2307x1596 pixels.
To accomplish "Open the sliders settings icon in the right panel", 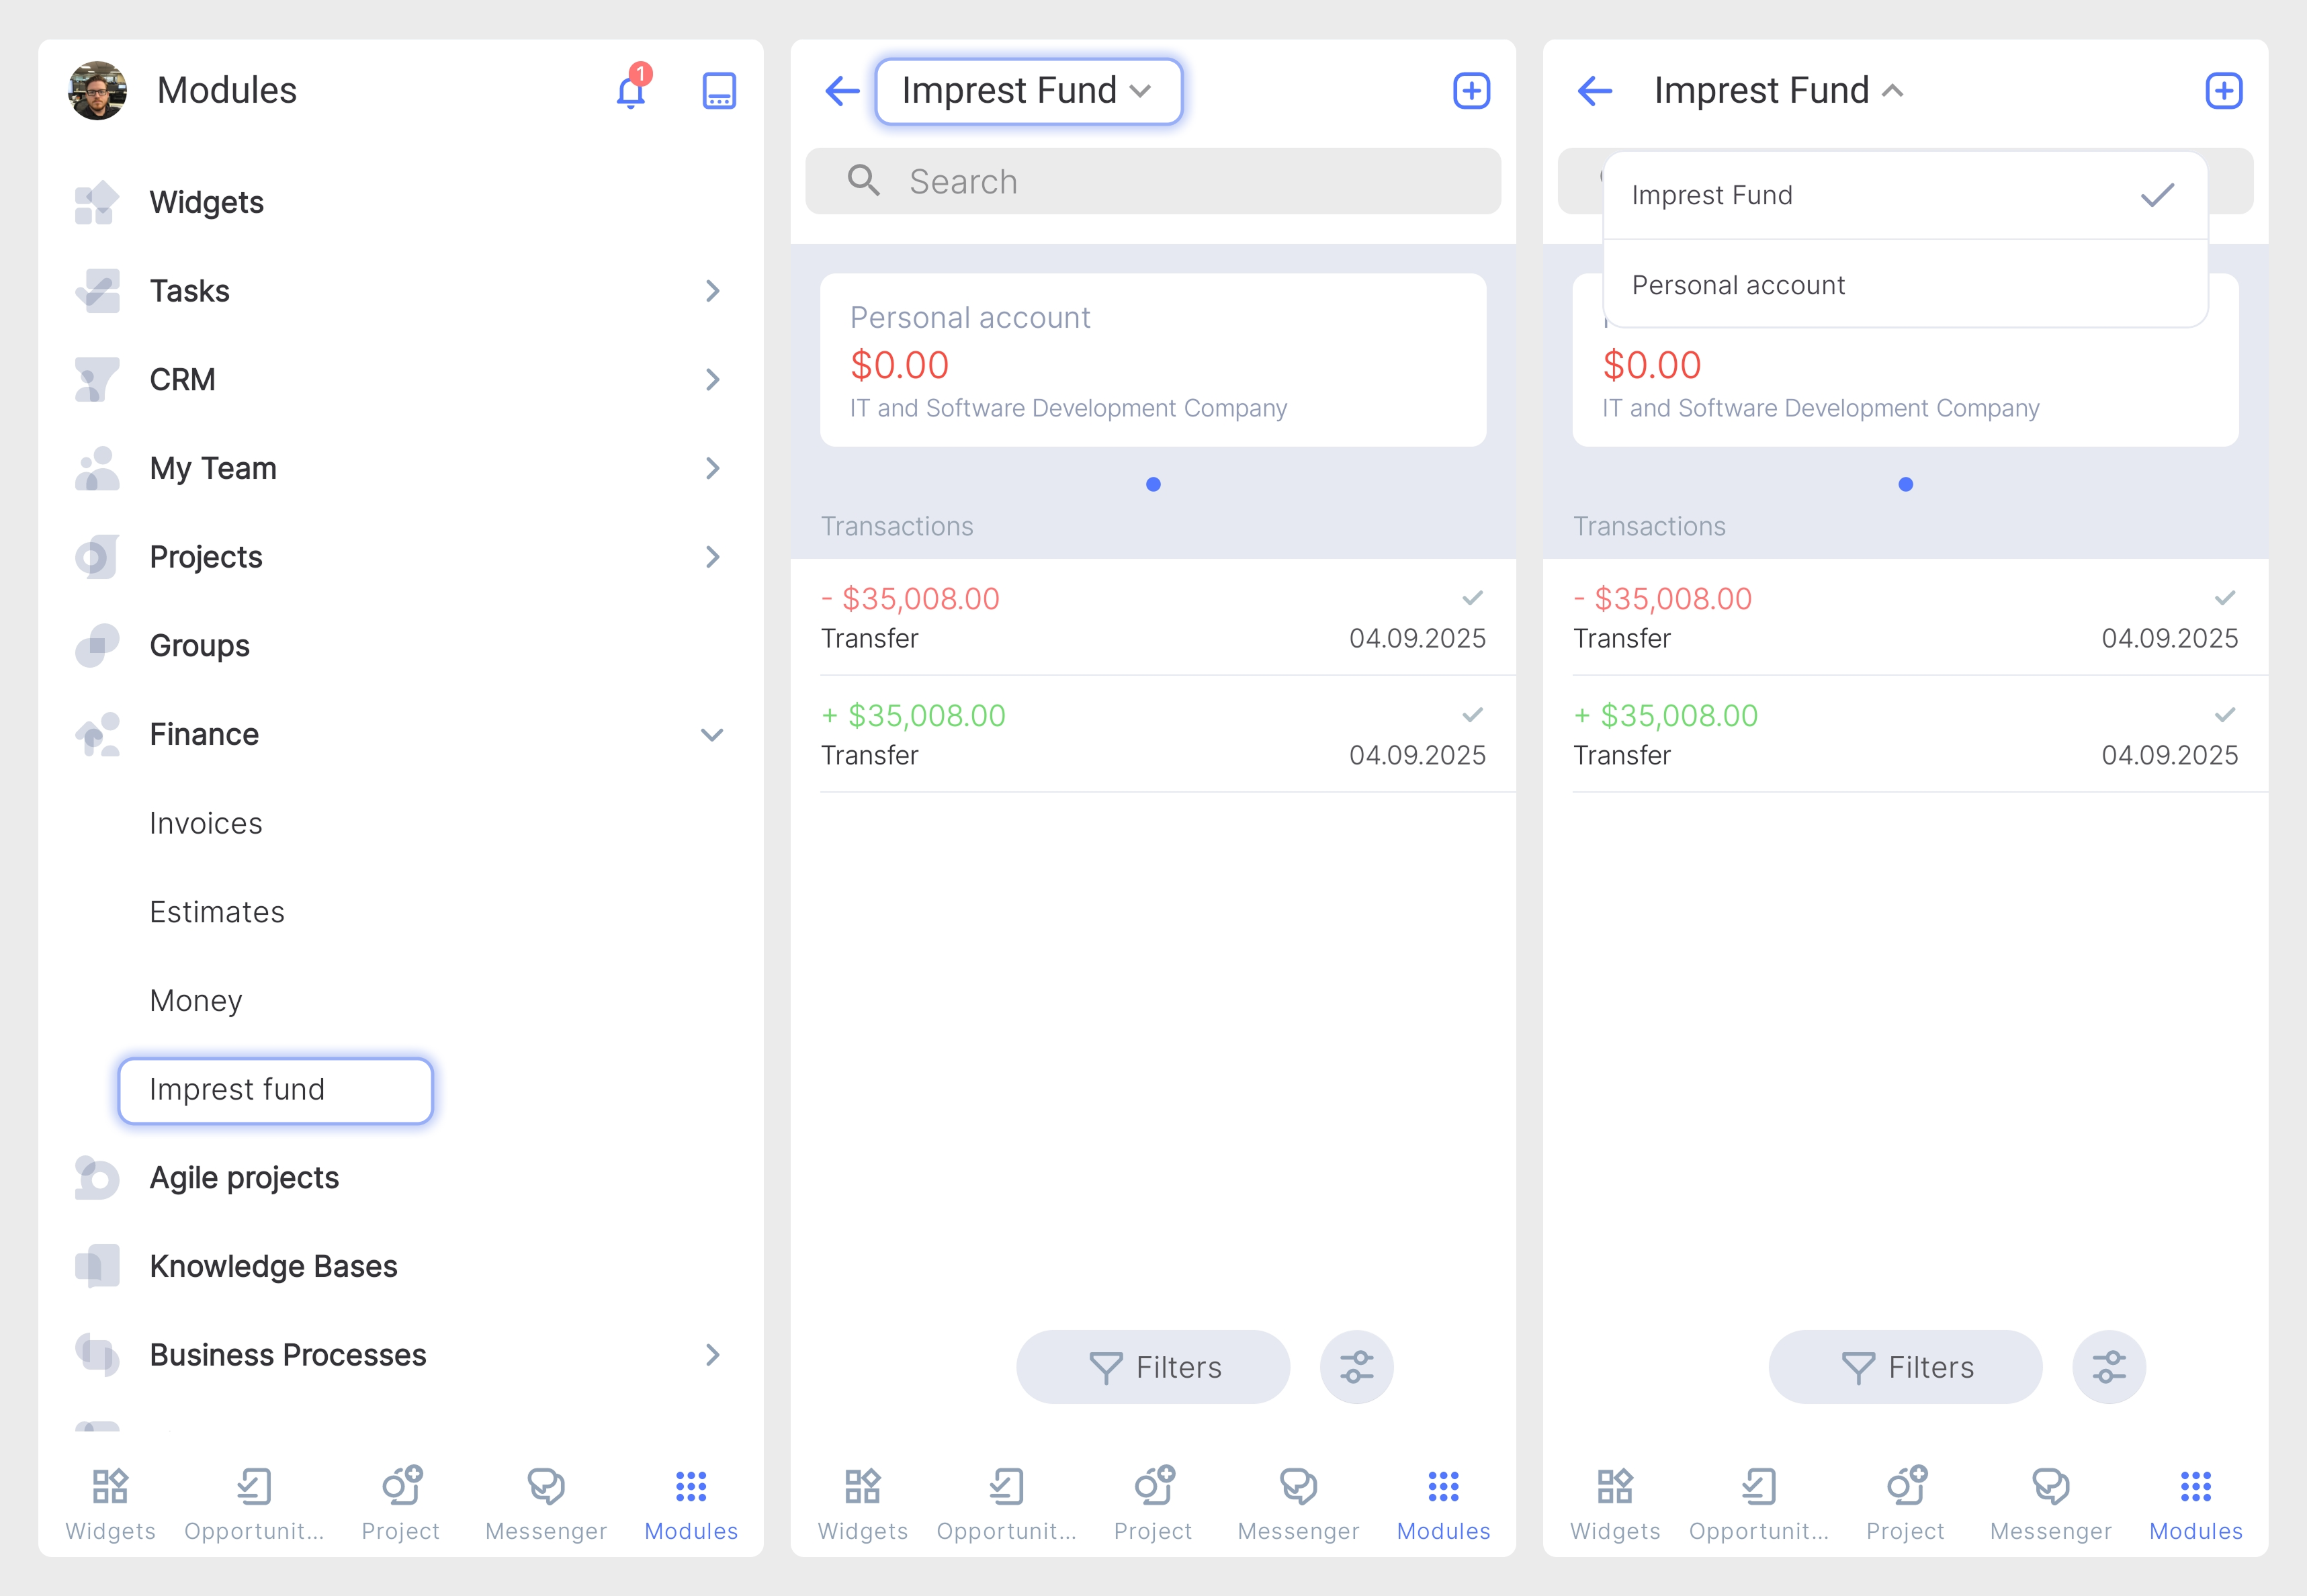I will [2108, 1367].
